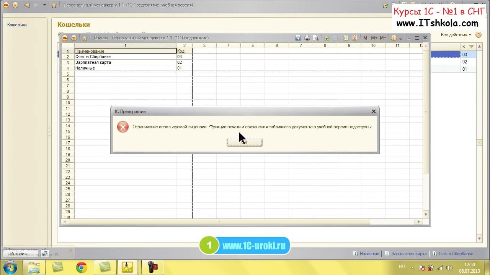
Task: Add to favorites in the Список window toolbar
Action: click(327, 38)
